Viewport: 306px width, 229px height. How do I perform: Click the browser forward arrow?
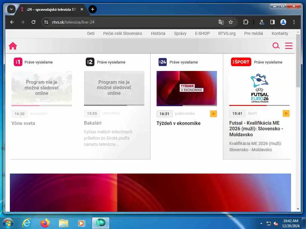pyautogui.click(x=23, y=22)
